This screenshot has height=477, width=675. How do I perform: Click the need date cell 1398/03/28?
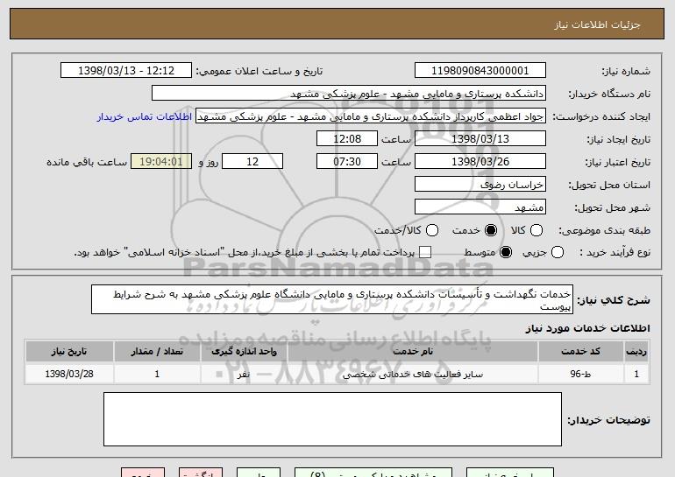coord(69,374)
